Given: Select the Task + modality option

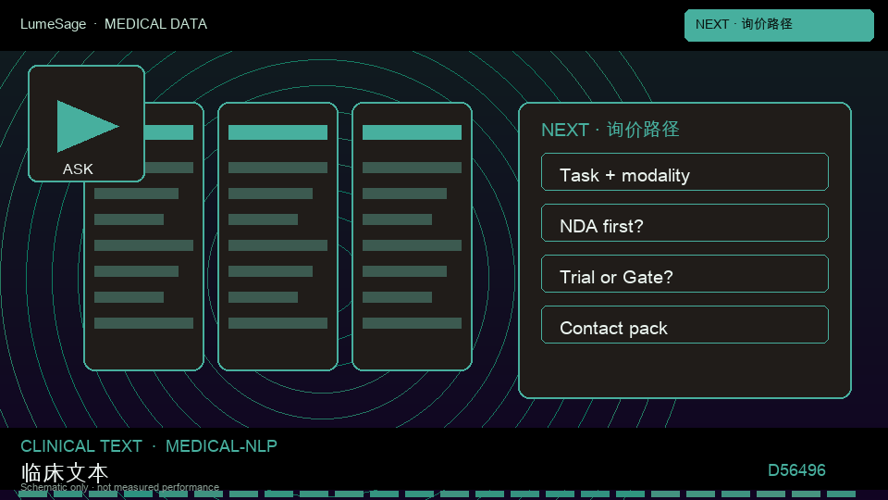Looking at the screenshot, I should (684, 172).
